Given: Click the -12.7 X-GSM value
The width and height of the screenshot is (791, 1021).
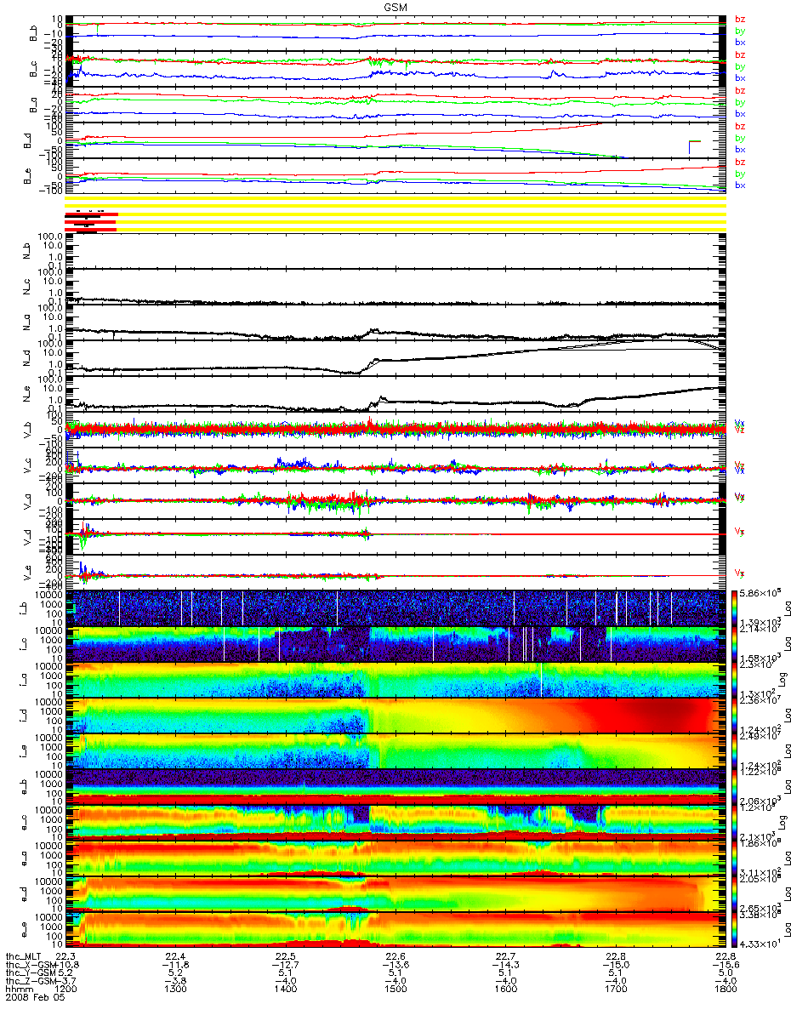Looking at the screenshot, I should click(x=286, y=965).
